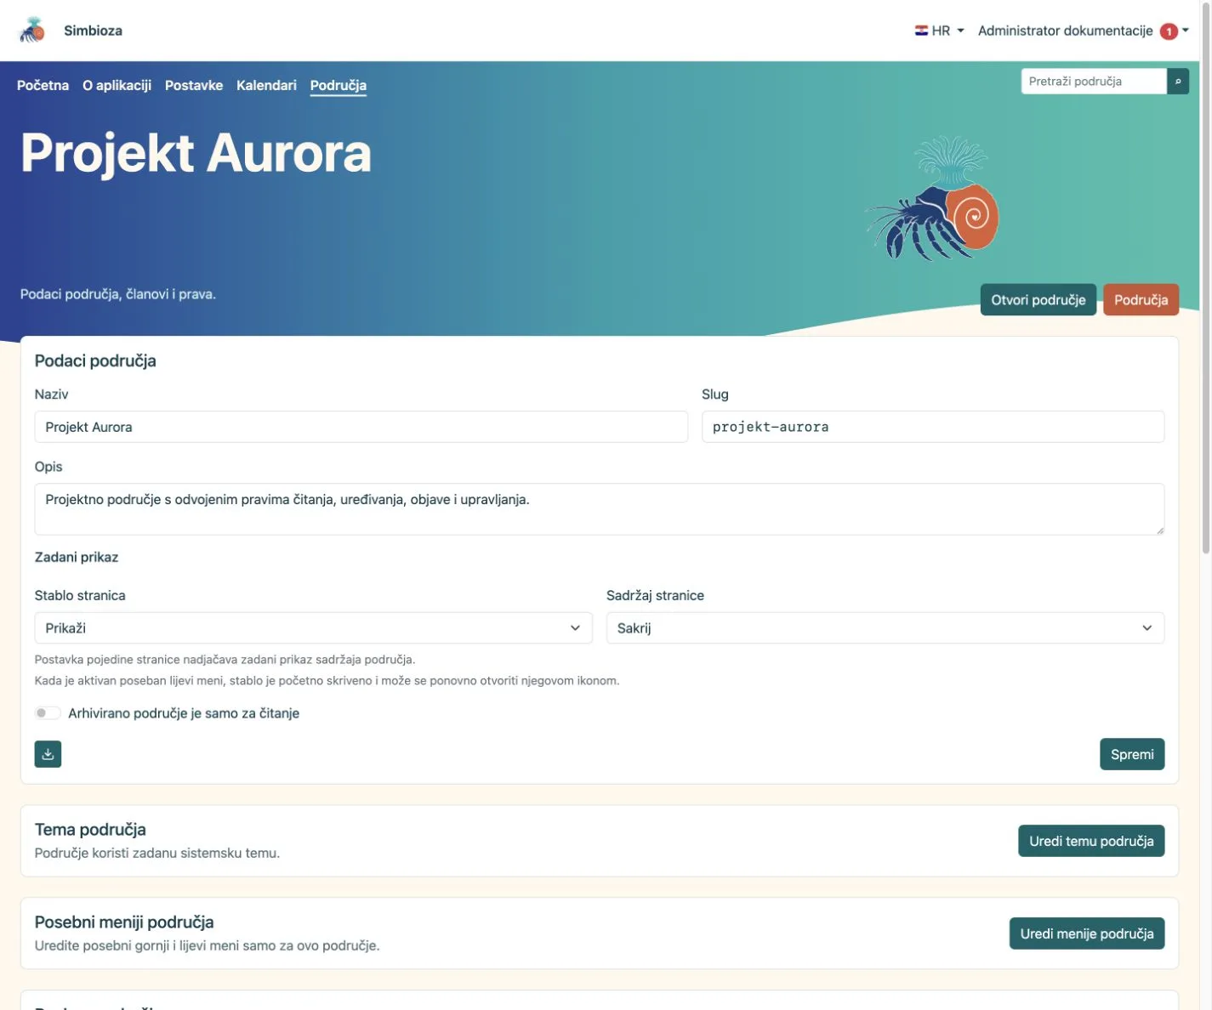The image size is (1212, 1010).
Task: Click the download export icon button
Action: click(48, 754)
